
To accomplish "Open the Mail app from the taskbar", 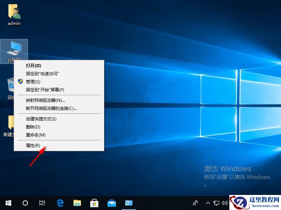I will 111,203.
